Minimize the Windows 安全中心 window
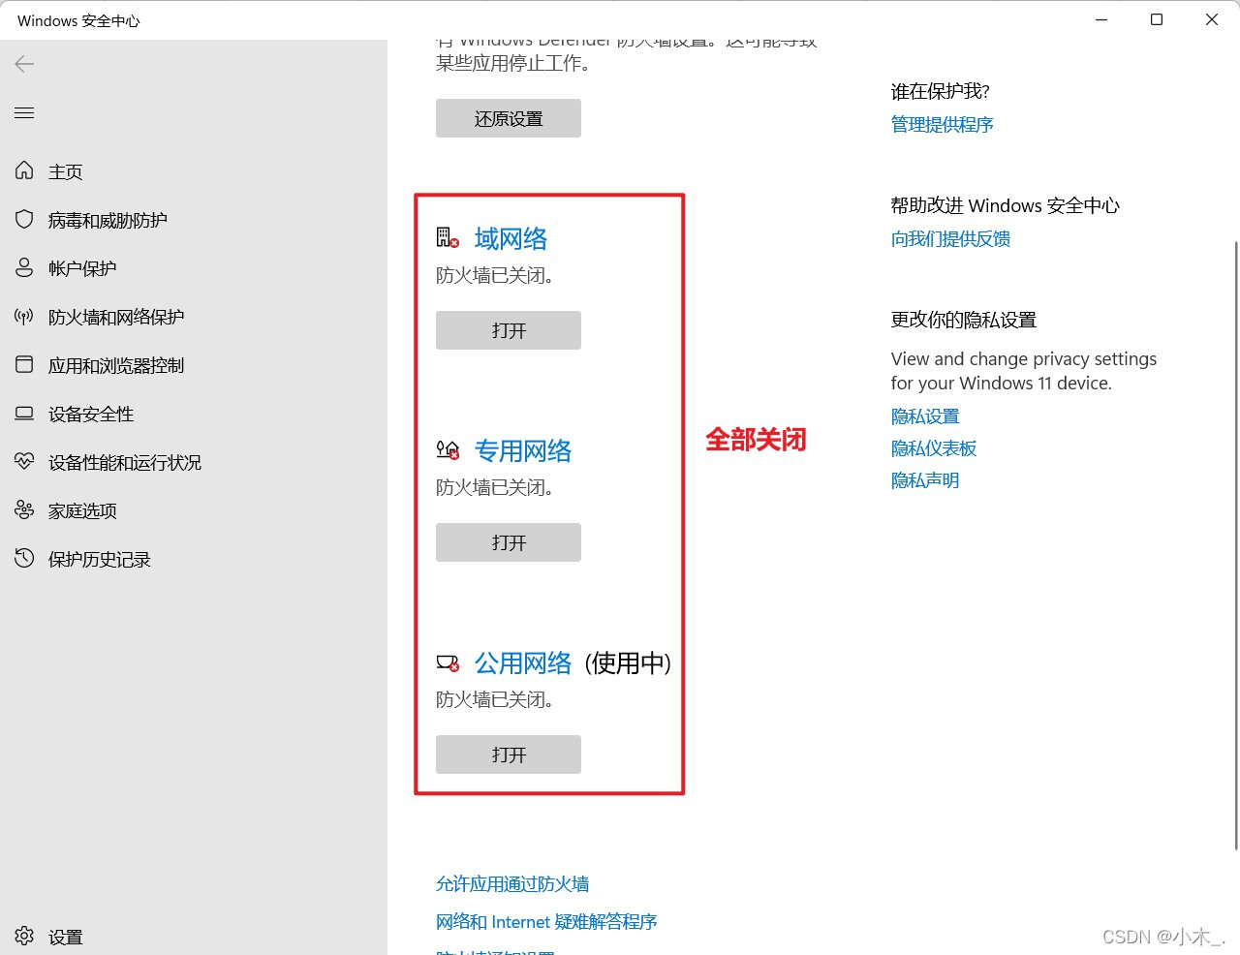Viewport: 1240px width, 955px height. click(x=1101, y=19)
